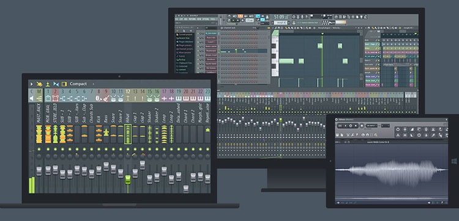Click the Edison wrench tools icon
Image resolution: width=459 pixels, height=221 pixels.
(x=353, y=135)
